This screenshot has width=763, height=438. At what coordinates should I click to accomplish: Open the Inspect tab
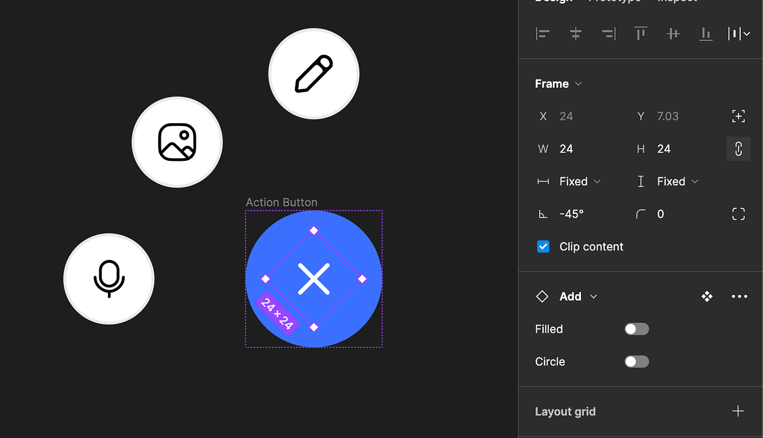tap(676, 2)
